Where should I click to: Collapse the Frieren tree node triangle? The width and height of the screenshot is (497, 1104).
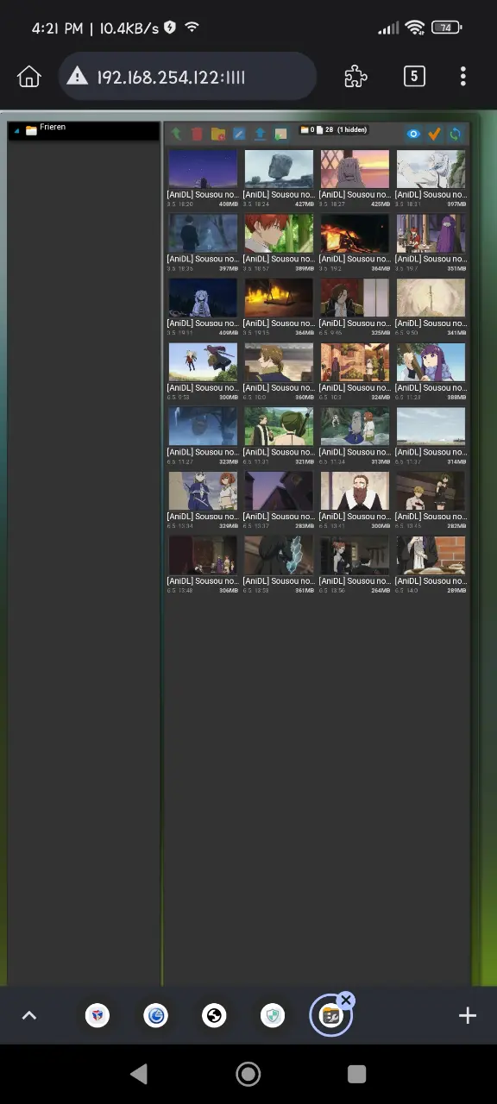pyautogui.click(x=17, y=130)
